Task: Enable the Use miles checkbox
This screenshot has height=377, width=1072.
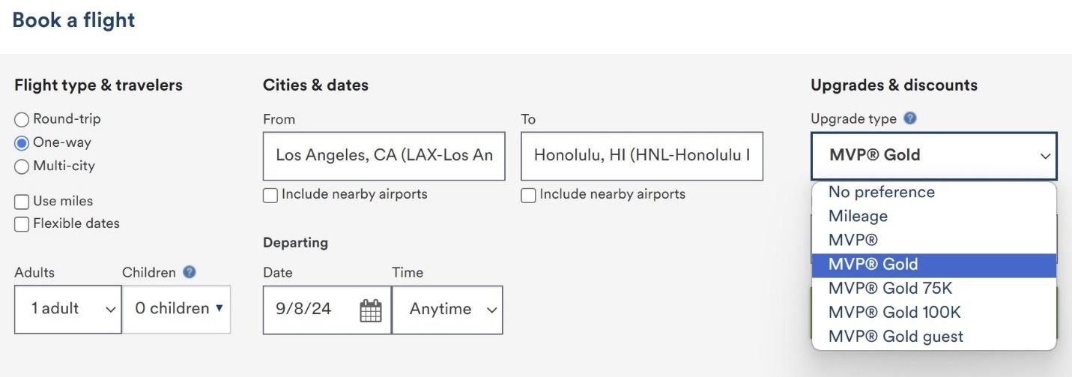Action: click(22, 202)
